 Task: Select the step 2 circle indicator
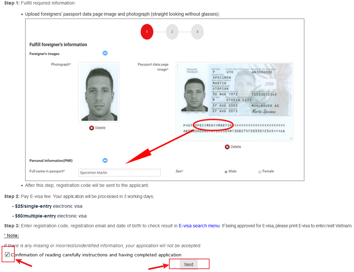(172, 32)
